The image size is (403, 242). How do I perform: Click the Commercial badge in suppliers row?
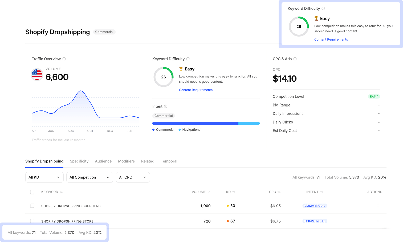point(315,206)
